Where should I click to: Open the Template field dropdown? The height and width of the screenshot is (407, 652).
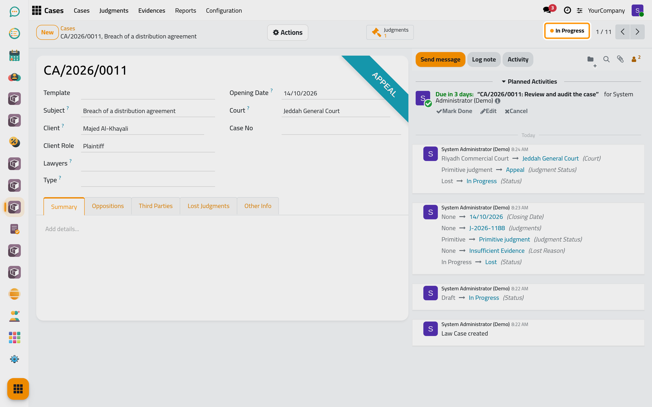pos(148,93)
